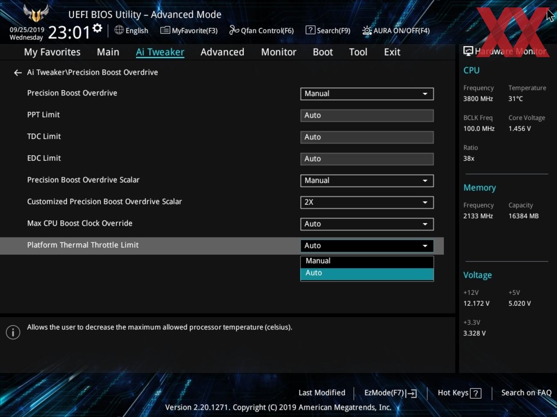Image resolution: width=557 pixels, height=417 pixels.
Task: Click the EDC Limit label
Action: coord(44,158)
